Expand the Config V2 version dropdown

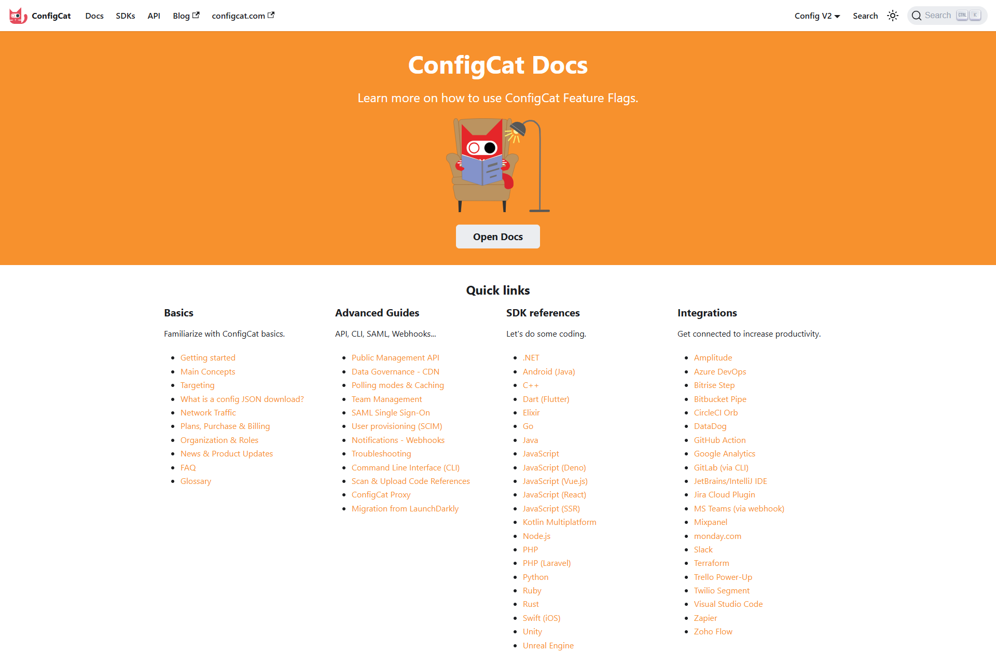point(817,16)
